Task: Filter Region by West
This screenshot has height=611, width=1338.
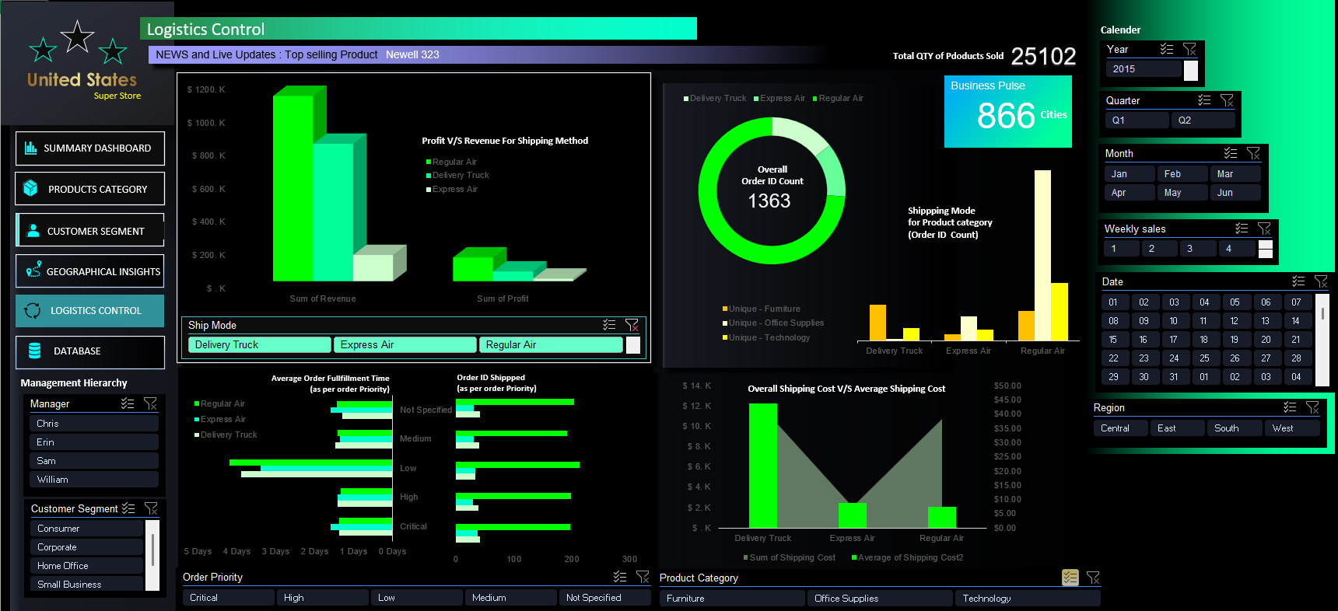Action: [1293, 428]
